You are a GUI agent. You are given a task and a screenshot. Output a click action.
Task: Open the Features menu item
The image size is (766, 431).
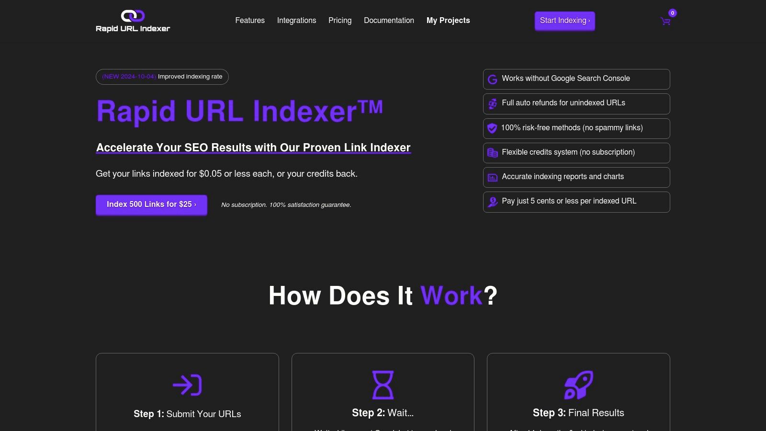coord(250,21)
